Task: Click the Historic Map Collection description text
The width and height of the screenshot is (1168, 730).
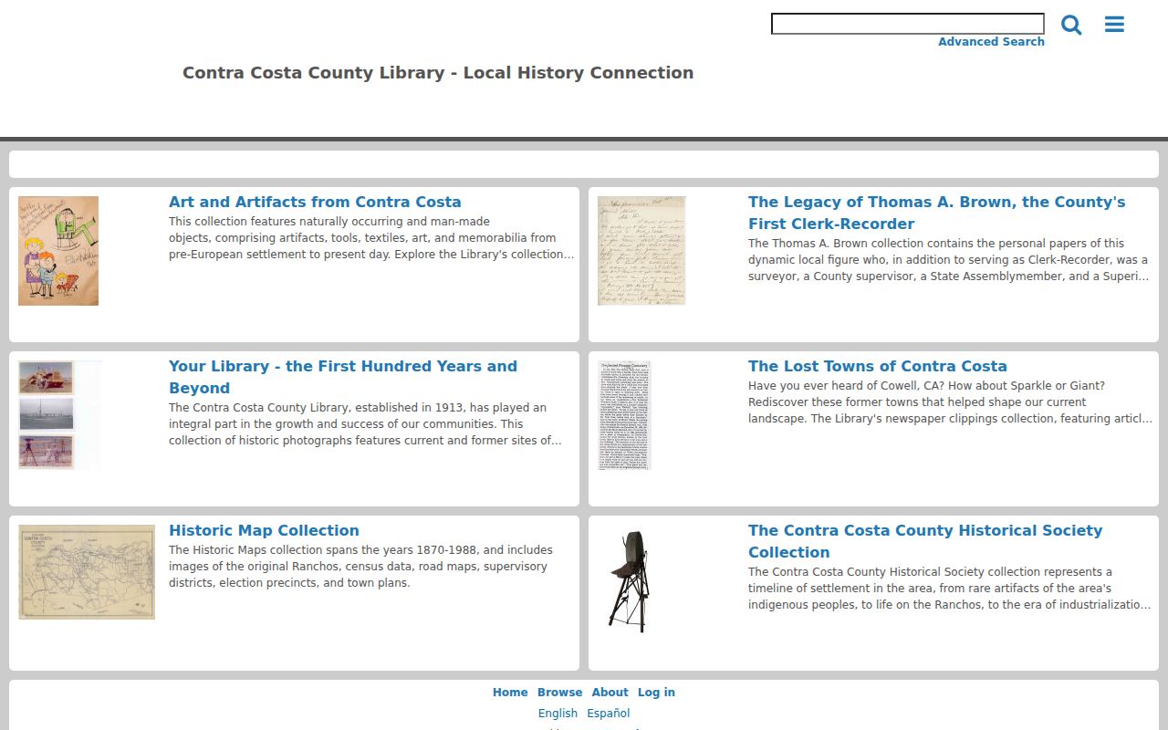Action: (361, 567)
